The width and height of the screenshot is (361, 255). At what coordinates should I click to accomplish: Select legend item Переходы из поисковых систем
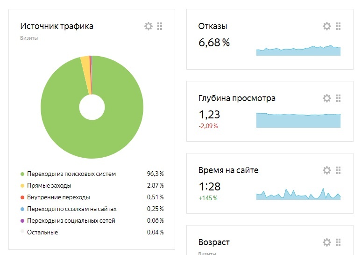click(71, 174)
